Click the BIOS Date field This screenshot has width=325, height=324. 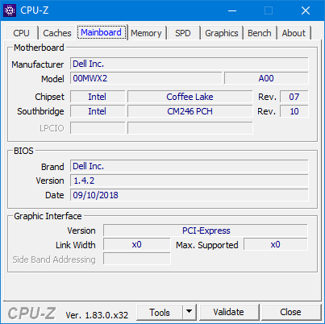pos(190,195)
